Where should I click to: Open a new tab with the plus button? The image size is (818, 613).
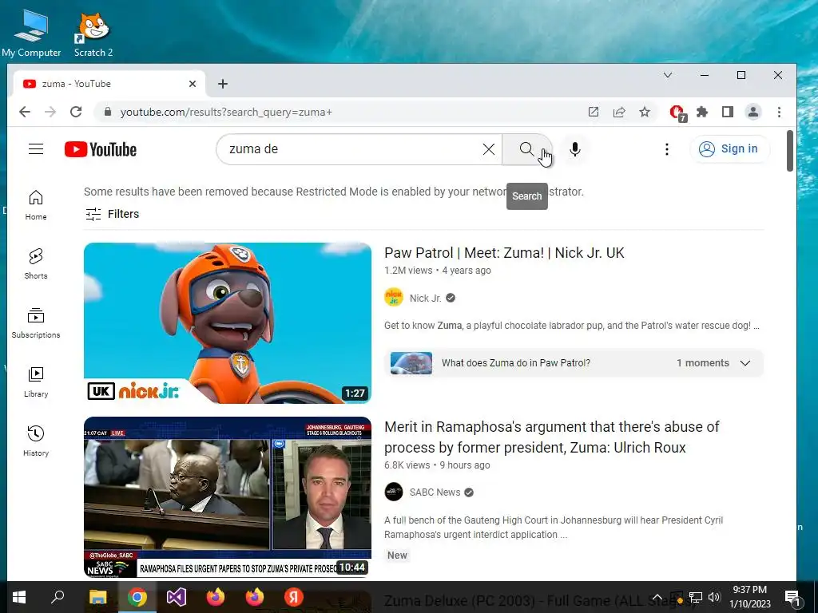[223, 84]
